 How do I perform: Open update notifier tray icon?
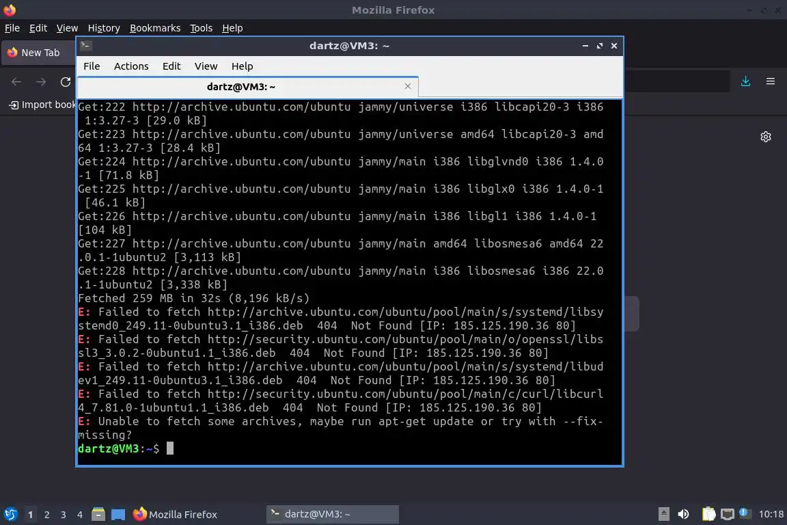pos(745,513)
